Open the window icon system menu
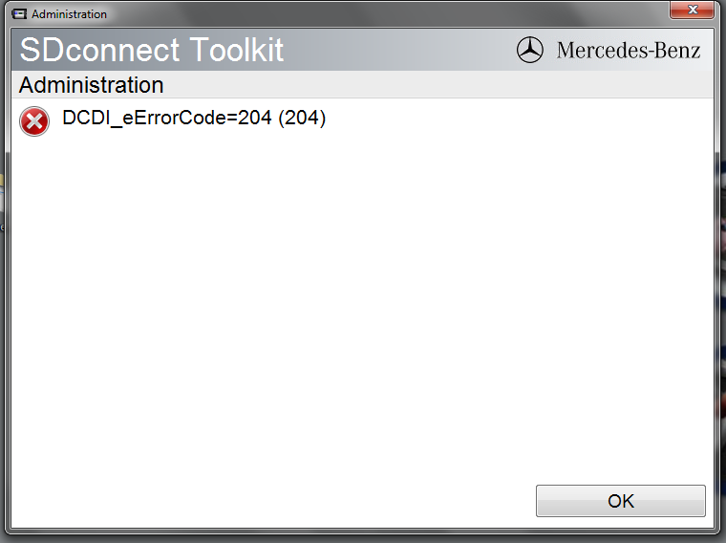The image size is (726, 543). click(19, 14)
